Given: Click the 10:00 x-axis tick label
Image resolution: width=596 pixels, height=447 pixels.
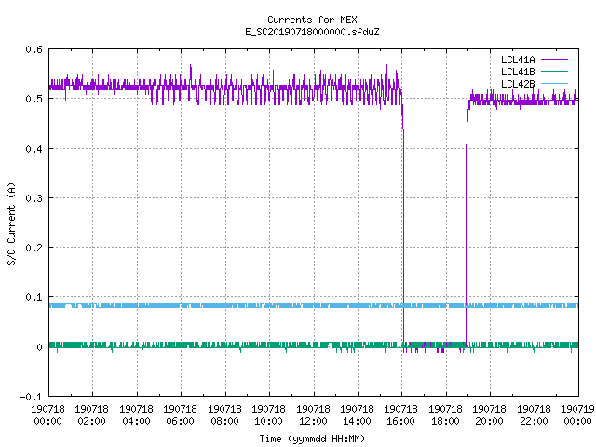Looking at the screenshot, I should pos(269,421).
